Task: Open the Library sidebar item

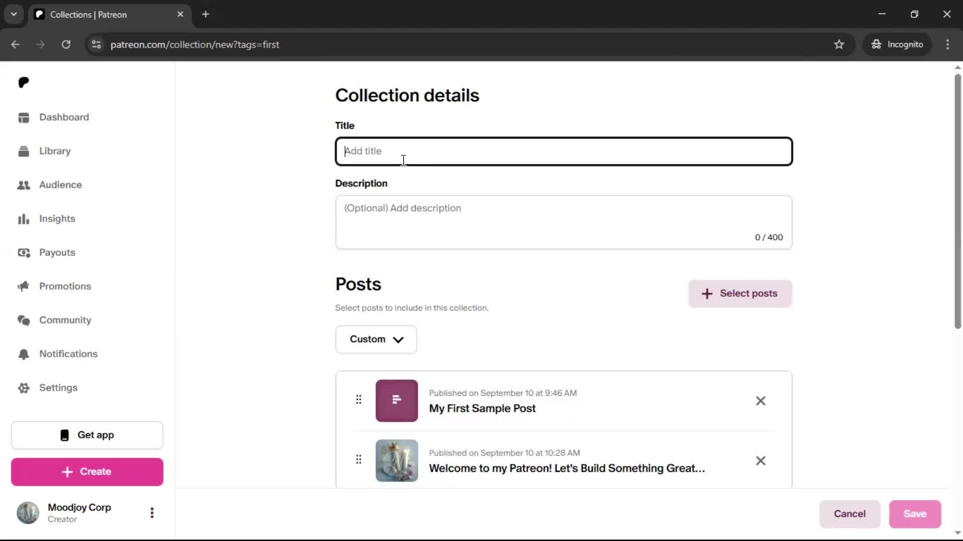Action: tap(55, 151)
